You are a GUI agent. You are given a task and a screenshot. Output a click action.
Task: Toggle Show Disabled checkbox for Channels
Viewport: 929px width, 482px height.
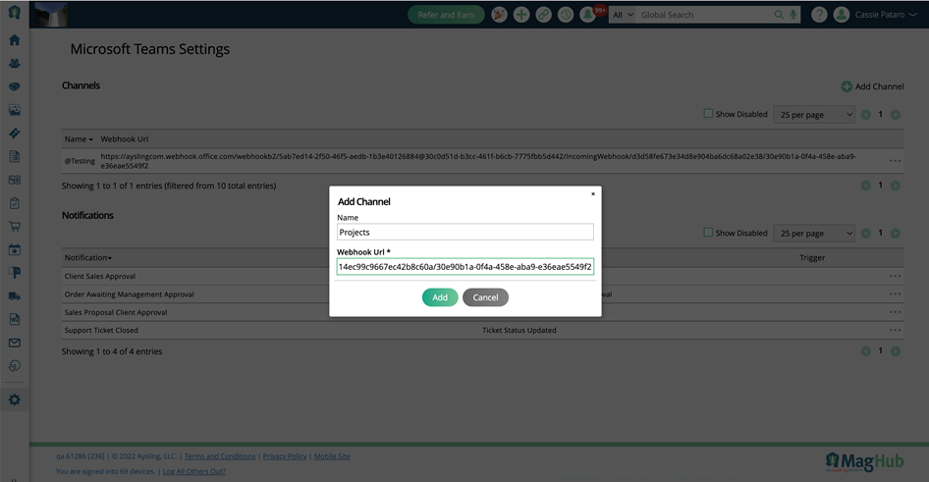pyautogui.click(x=708, y=114)
